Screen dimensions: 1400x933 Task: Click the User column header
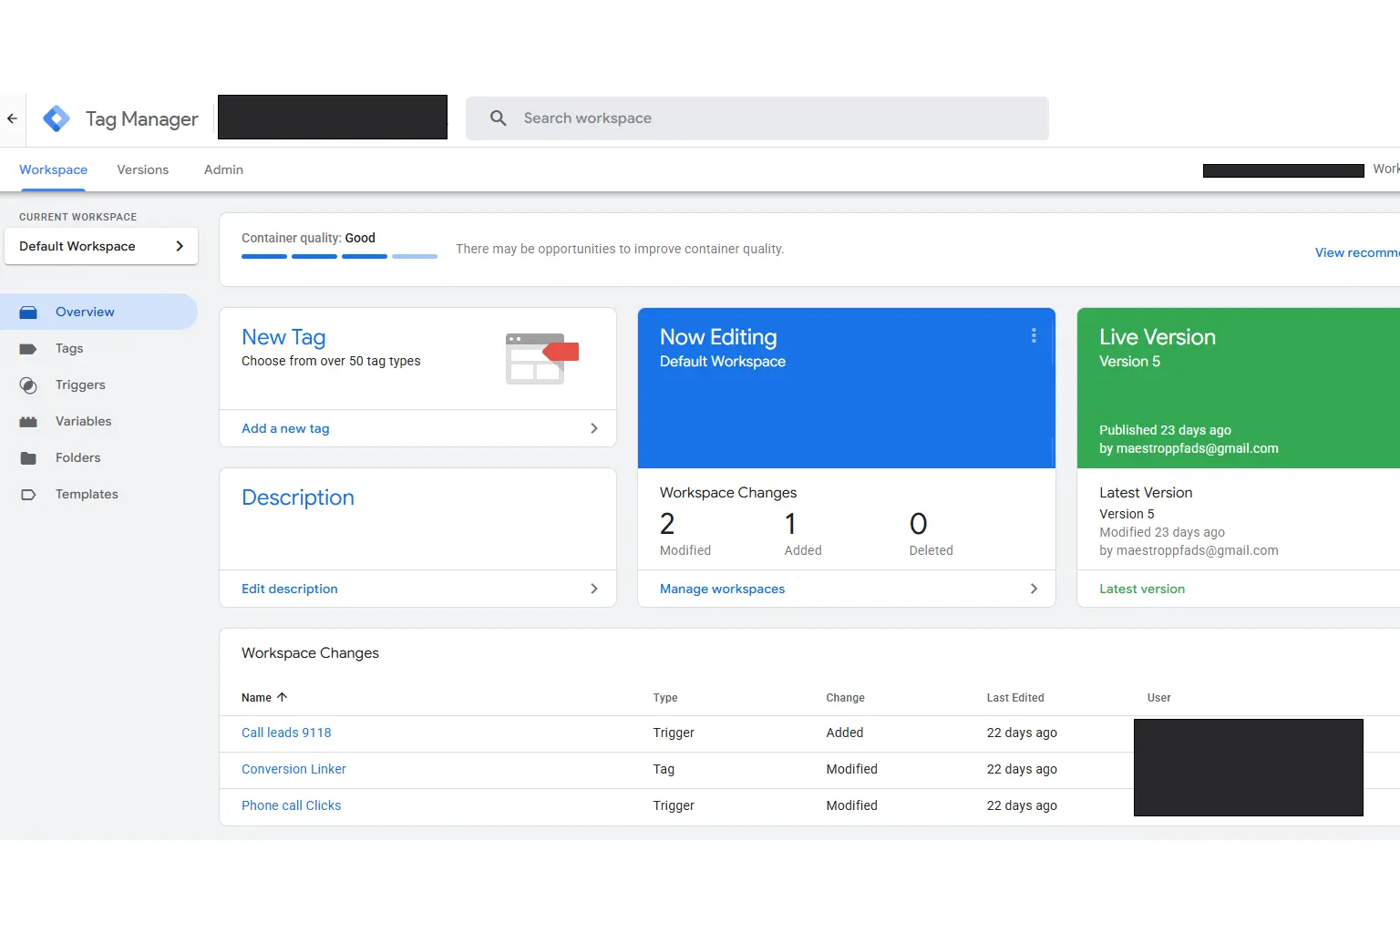pyautogui.click(x=1159, y=698)
